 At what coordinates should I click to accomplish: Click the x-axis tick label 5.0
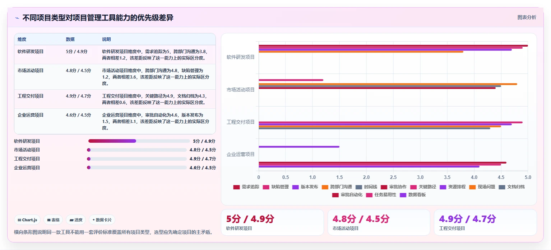coord(528,177)
